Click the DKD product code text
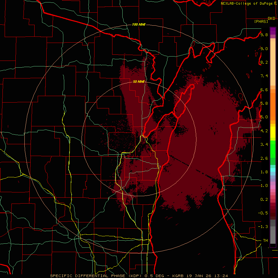Screen dimensions: 278x278 [272, 19]
